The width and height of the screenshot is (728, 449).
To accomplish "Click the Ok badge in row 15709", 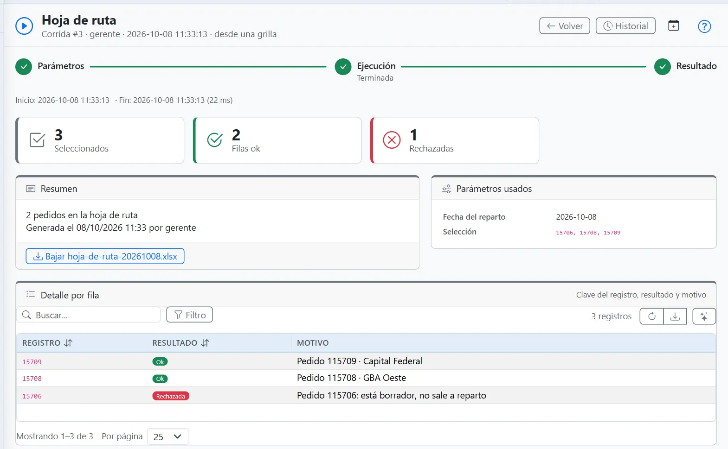I will pyautogui.click(x=160, y=362).
